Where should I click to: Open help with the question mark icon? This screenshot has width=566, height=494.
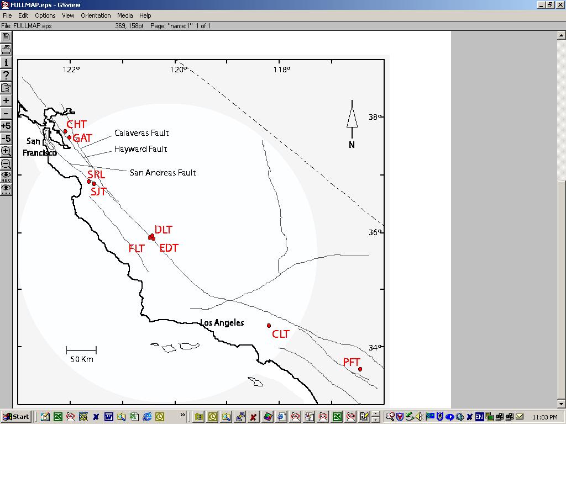point(6,75)
